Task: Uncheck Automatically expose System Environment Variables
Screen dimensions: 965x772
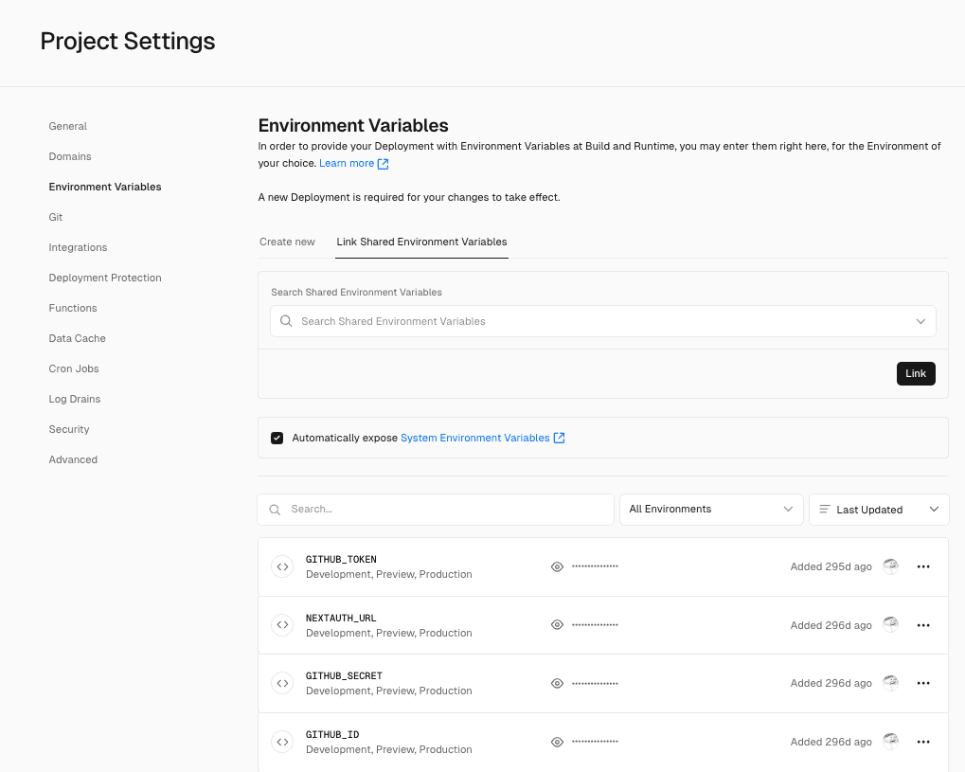Action: [x=277, y=438]
